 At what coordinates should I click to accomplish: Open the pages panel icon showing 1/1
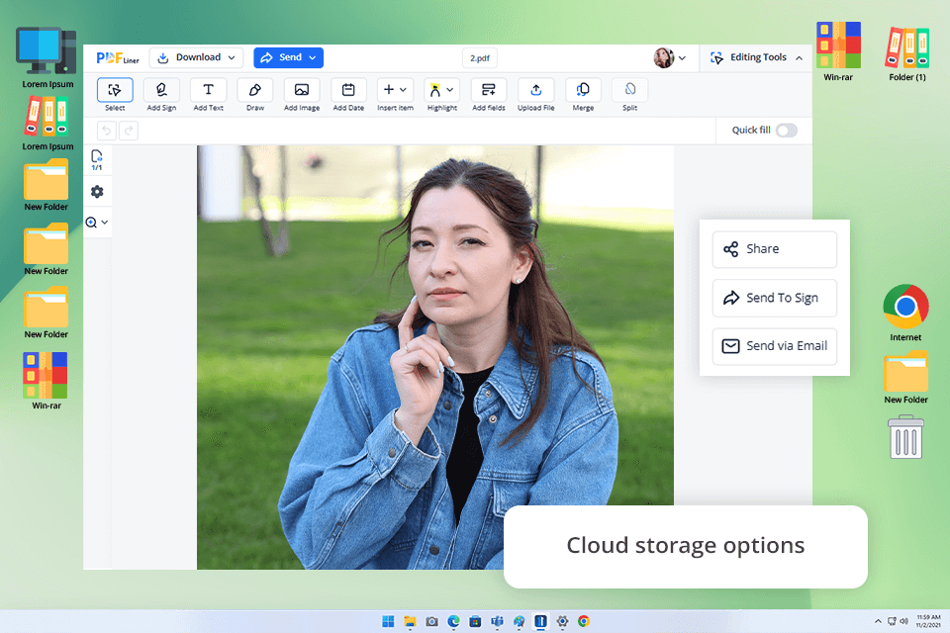pyautogui.click(x=97, y=160)
